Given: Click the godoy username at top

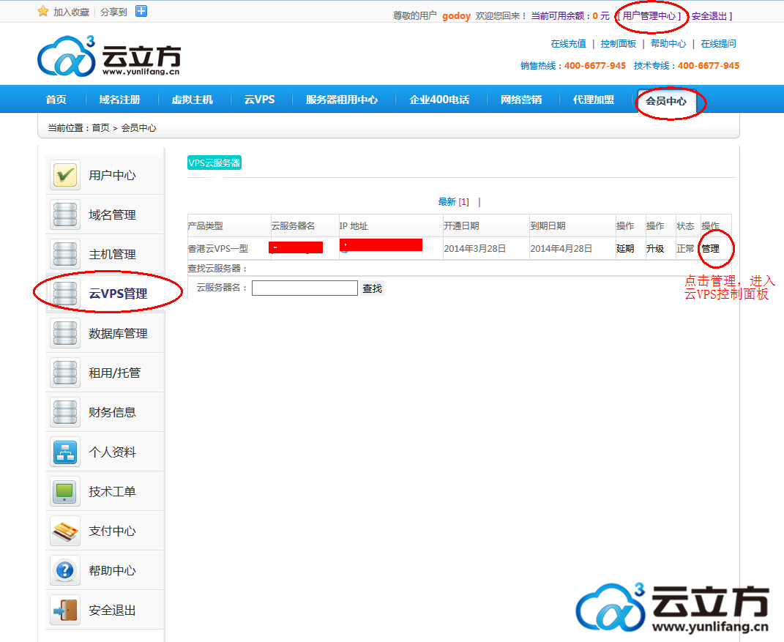Looking at the screenshot, I should tap(456, 16).
